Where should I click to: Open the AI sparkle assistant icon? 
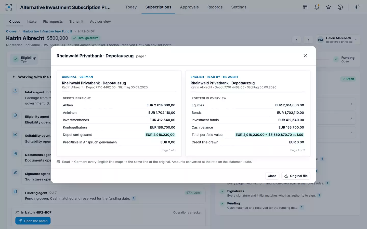(x=357, y=7)
